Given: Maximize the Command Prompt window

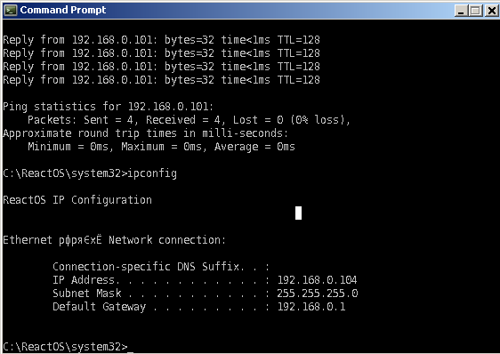Looking at the screenshot, I should (475, 11).
